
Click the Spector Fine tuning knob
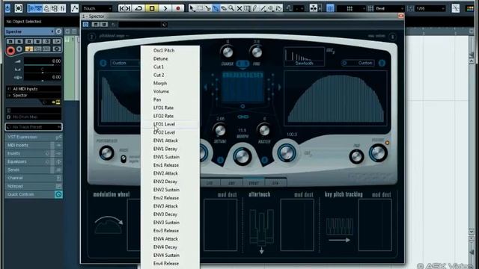pyautogui.click(x=257, y=52)
